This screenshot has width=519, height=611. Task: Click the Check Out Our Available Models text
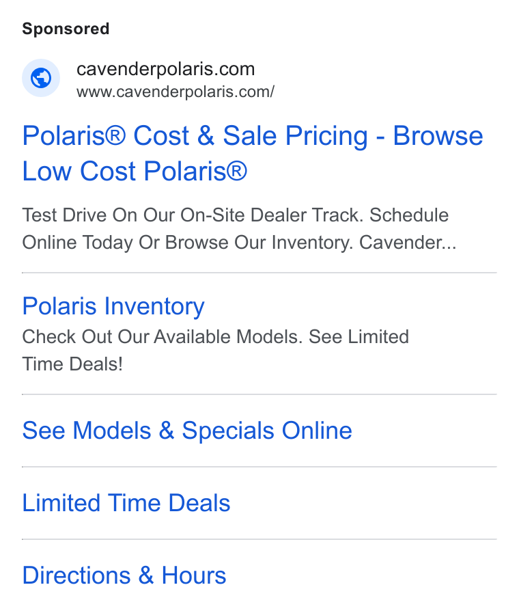coord(162,337)
